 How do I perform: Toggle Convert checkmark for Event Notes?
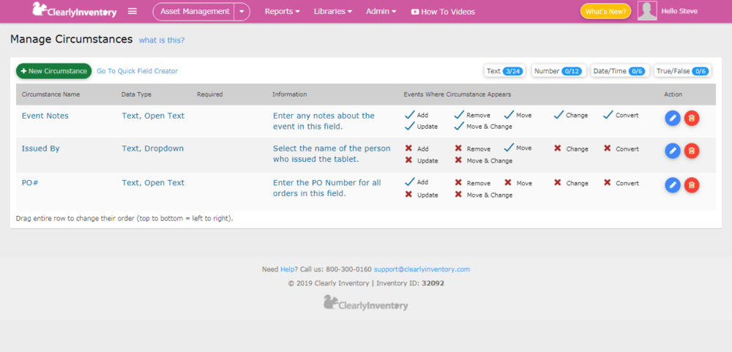click(608, 115)
